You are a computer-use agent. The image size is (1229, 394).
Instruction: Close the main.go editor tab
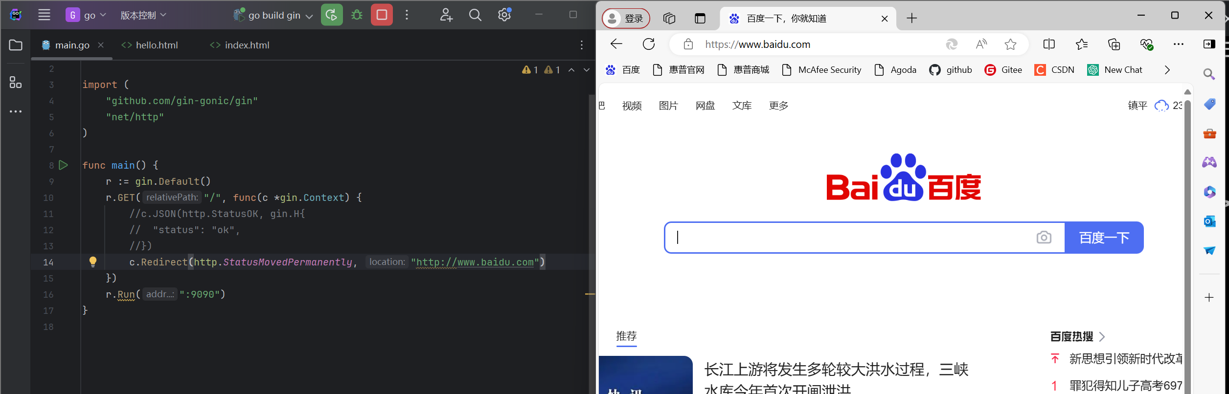(x=101, y=45)
